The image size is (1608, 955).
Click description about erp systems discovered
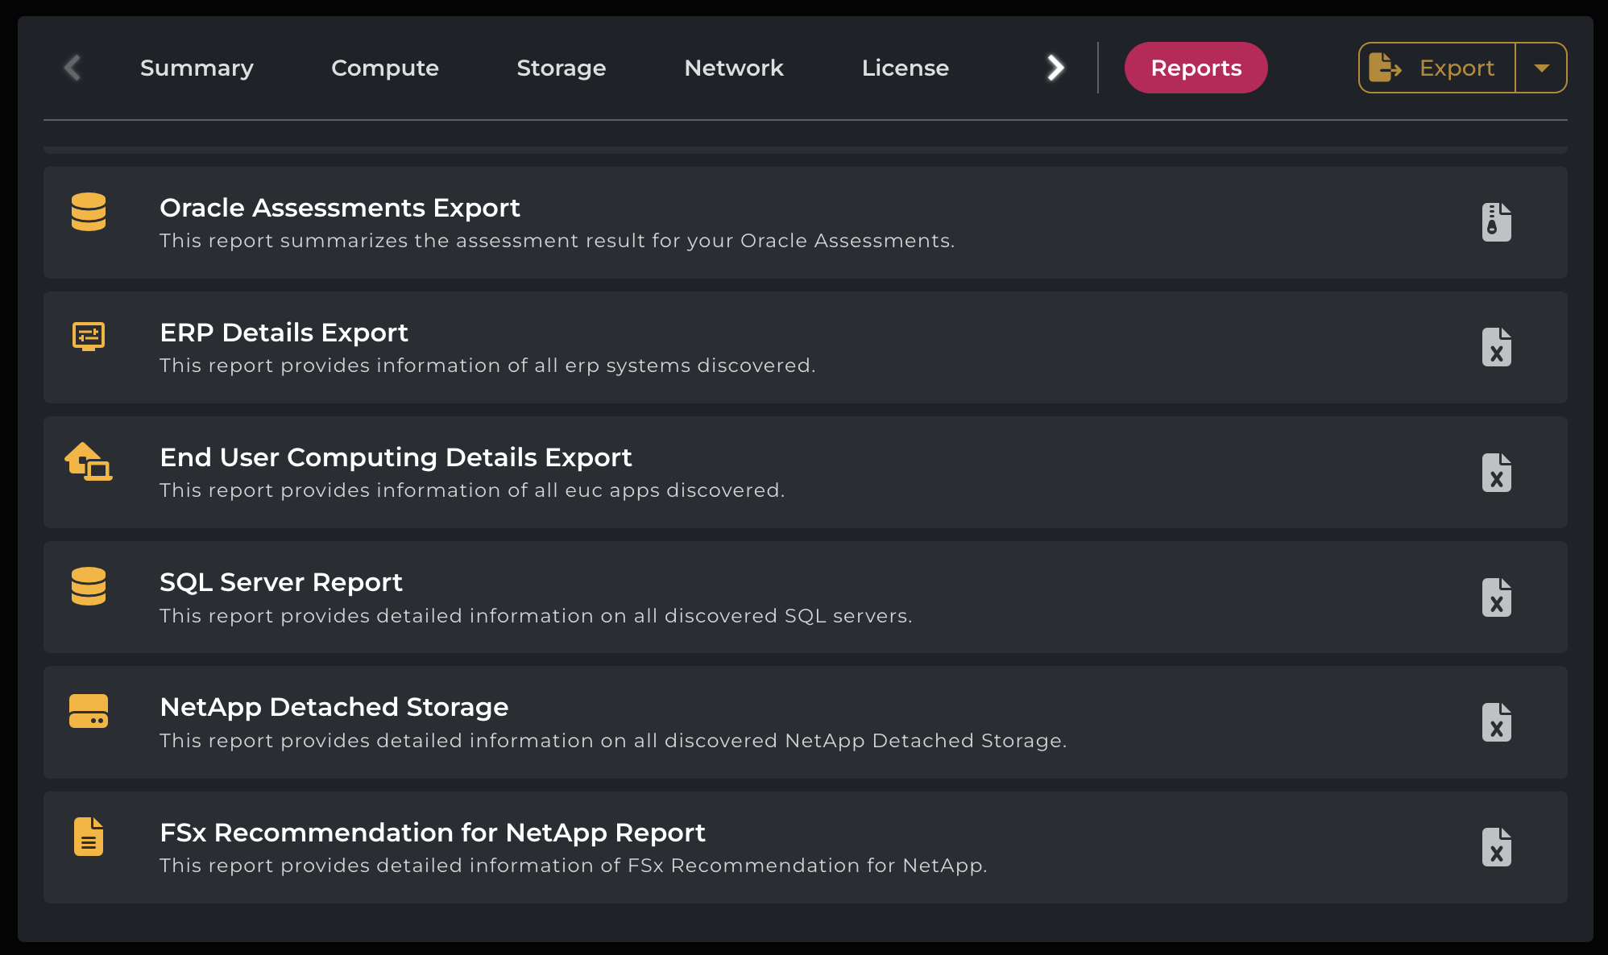(487, 366)
